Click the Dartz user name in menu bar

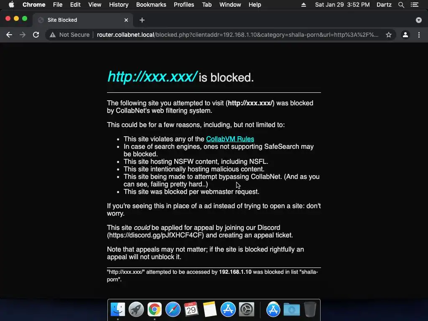(384, 5)
